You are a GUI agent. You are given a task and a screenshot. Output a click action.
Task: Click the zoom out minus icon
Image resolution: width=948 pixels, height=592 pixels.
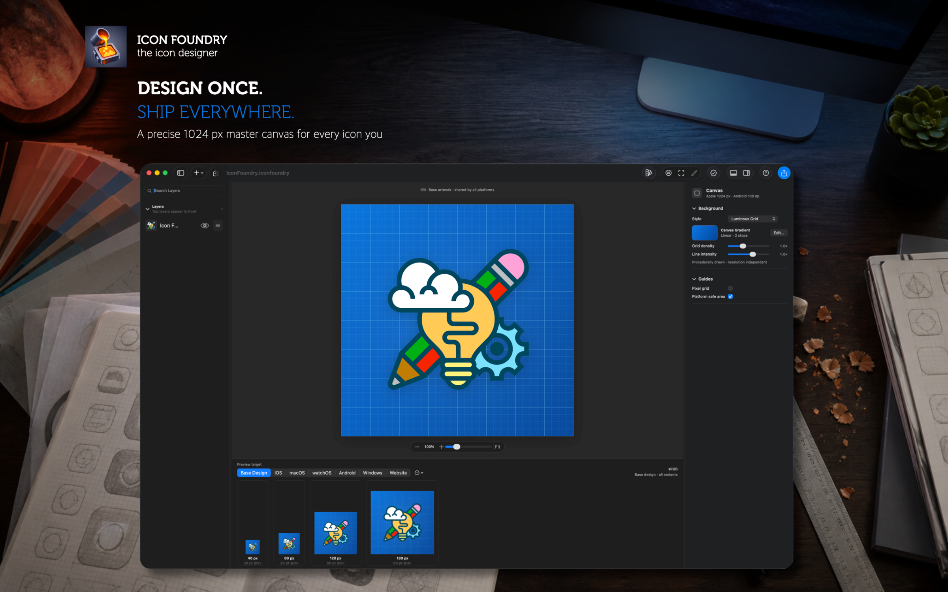pos(417,447)
